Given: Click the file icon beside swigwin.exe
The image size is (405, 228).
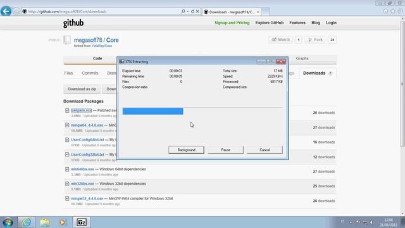Looking at the screenshot, I should click(x=67, y=110).
